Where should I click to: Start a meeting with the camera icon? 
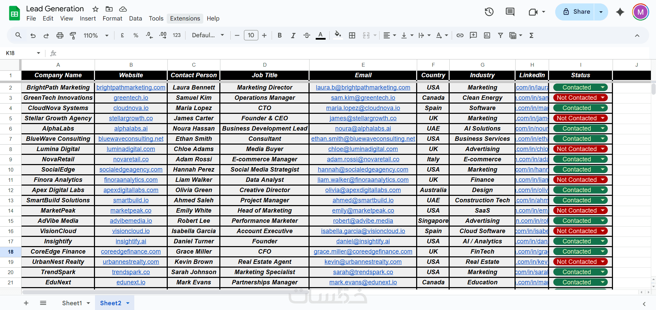click(533, 12)
